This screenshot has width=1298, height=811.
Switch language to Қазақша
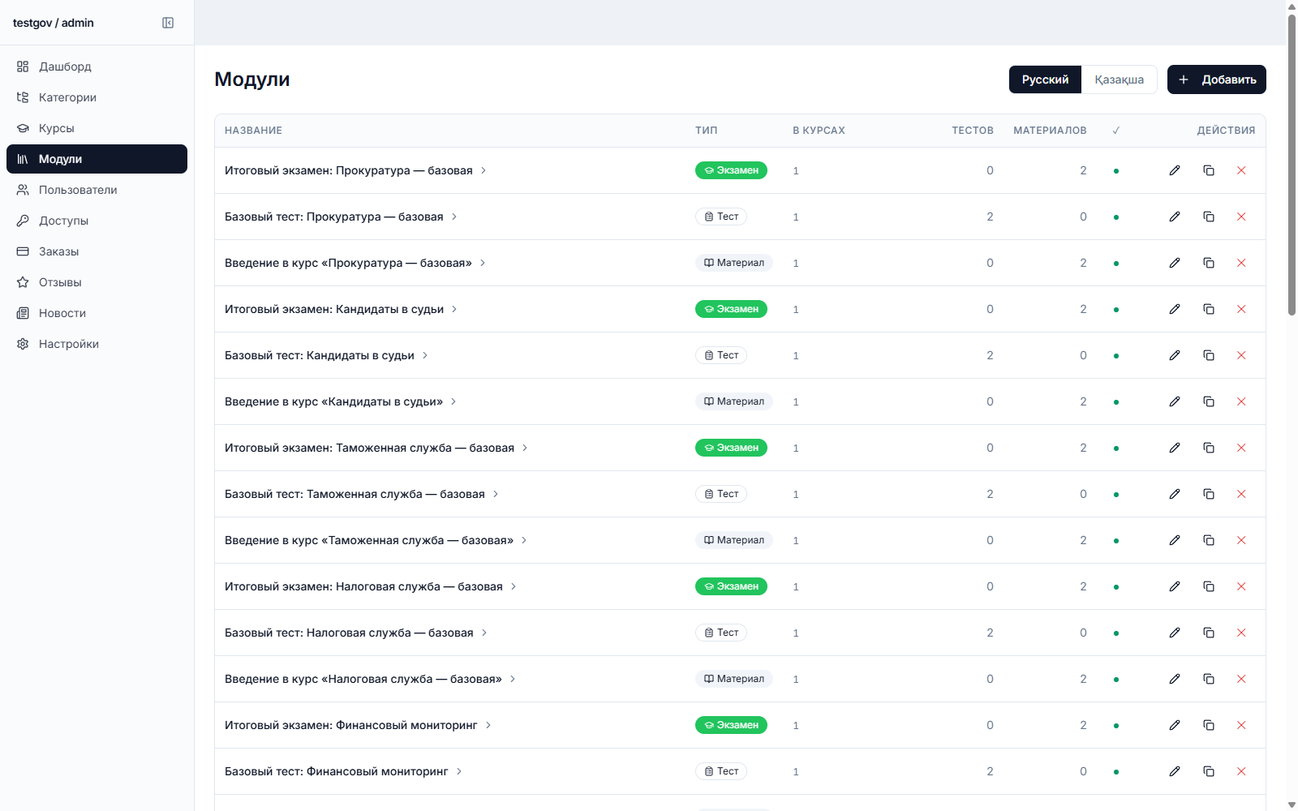(x=1119, y=79)
